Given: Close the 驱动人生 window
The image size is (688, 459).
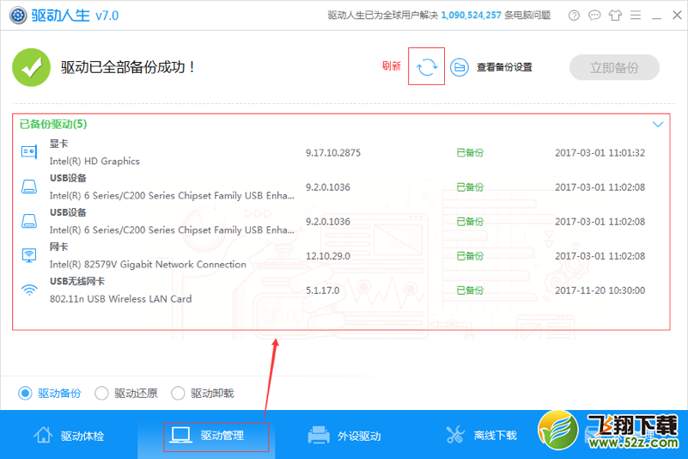Looking at the screenshot, I should click(x=677, y=15).
